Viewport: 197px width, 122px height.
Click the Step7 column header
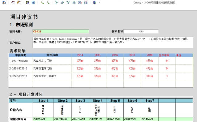[x=150, y=101]
